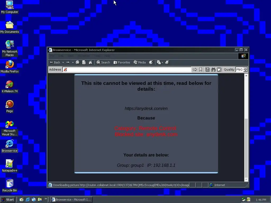Launch K-Meleon 74 from the desktop
The image size is (271, 203).
[10, 87]
